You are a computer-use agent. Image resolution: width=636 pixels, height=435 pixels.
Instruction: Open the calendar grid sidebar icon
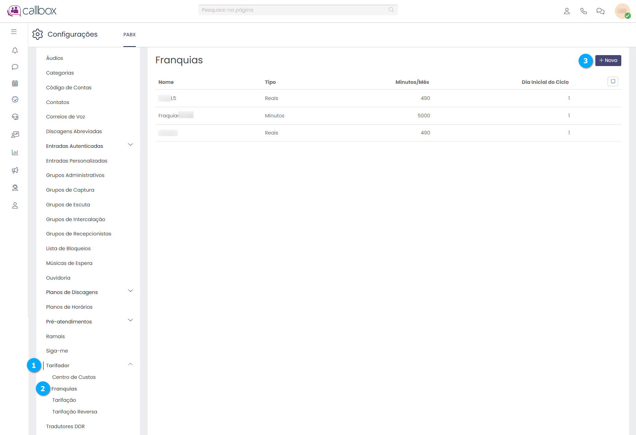[15, 83]
